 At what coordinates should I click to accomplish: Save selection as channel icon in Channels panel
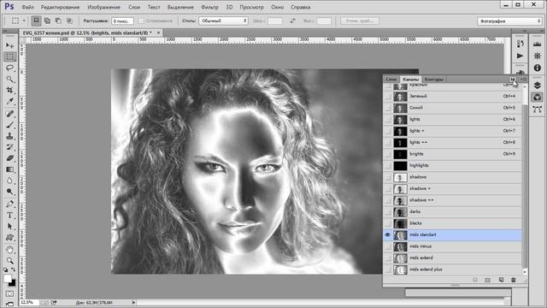coord(488,280)
